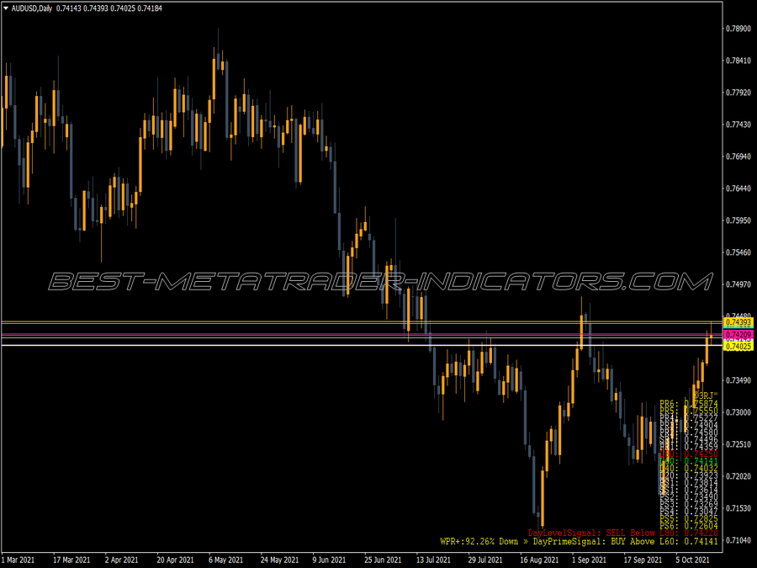The height and width of the screenshot is (568, 757).
Task: Select the orange 0.74393 price tag
Action: point(738,322)
